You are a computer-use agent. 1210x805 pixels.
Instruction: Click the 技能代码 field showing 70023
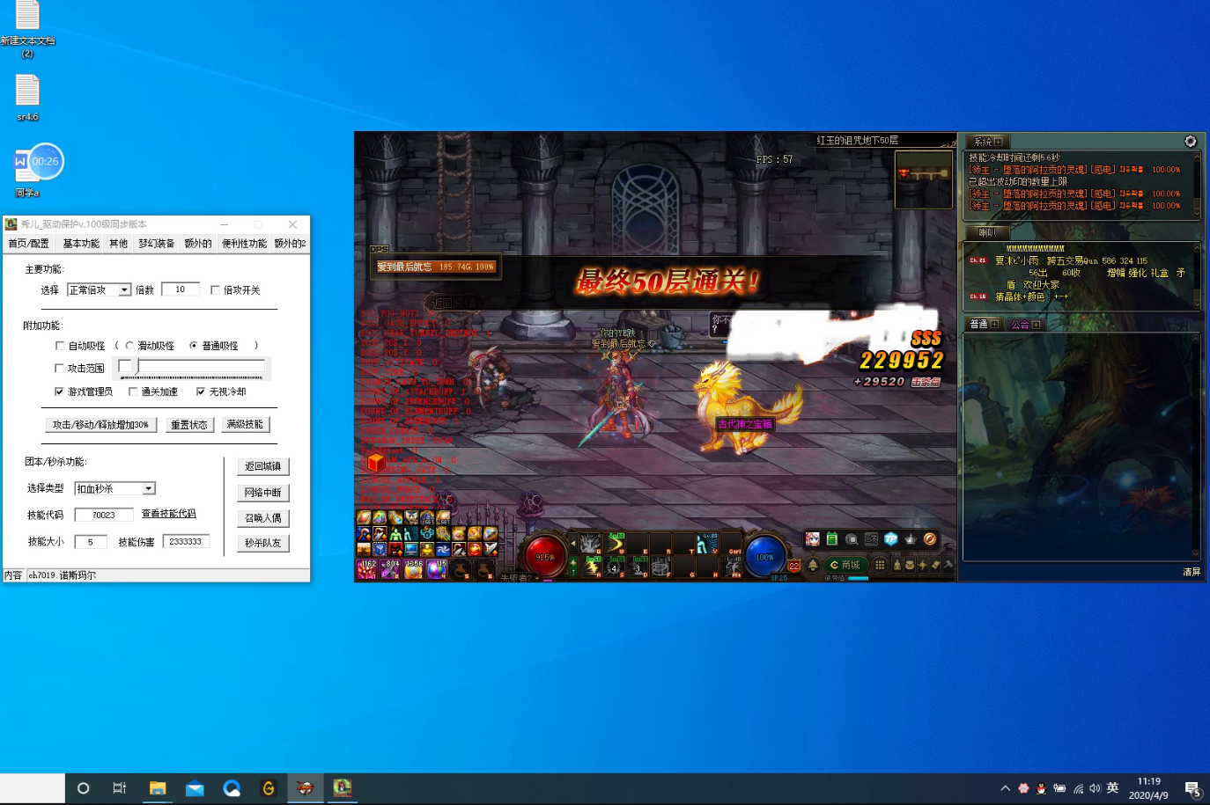coord(104,515)
